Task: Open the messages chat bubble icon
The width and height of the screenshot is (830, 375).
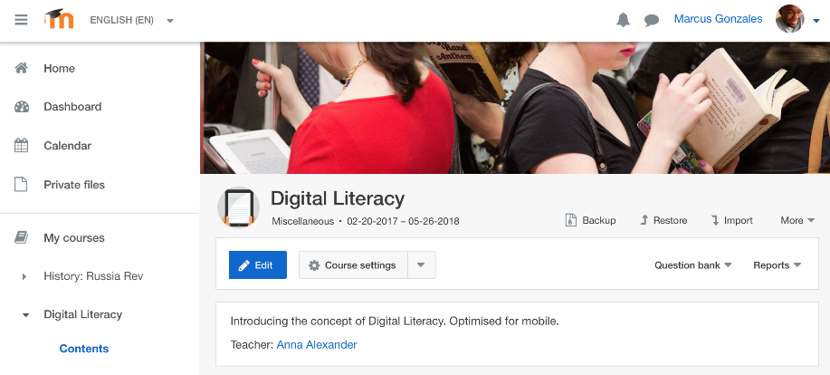Action: 652,21
